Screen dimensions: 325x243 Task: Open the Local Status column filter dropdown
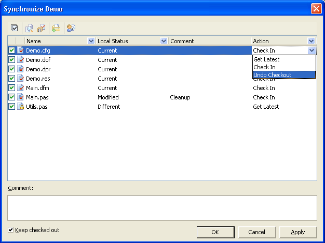click(164, 41)
